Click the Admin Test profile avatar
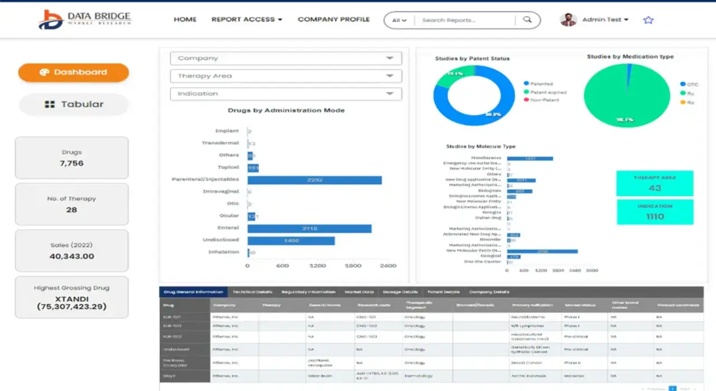The image size is (716, 391). (568, 20)
